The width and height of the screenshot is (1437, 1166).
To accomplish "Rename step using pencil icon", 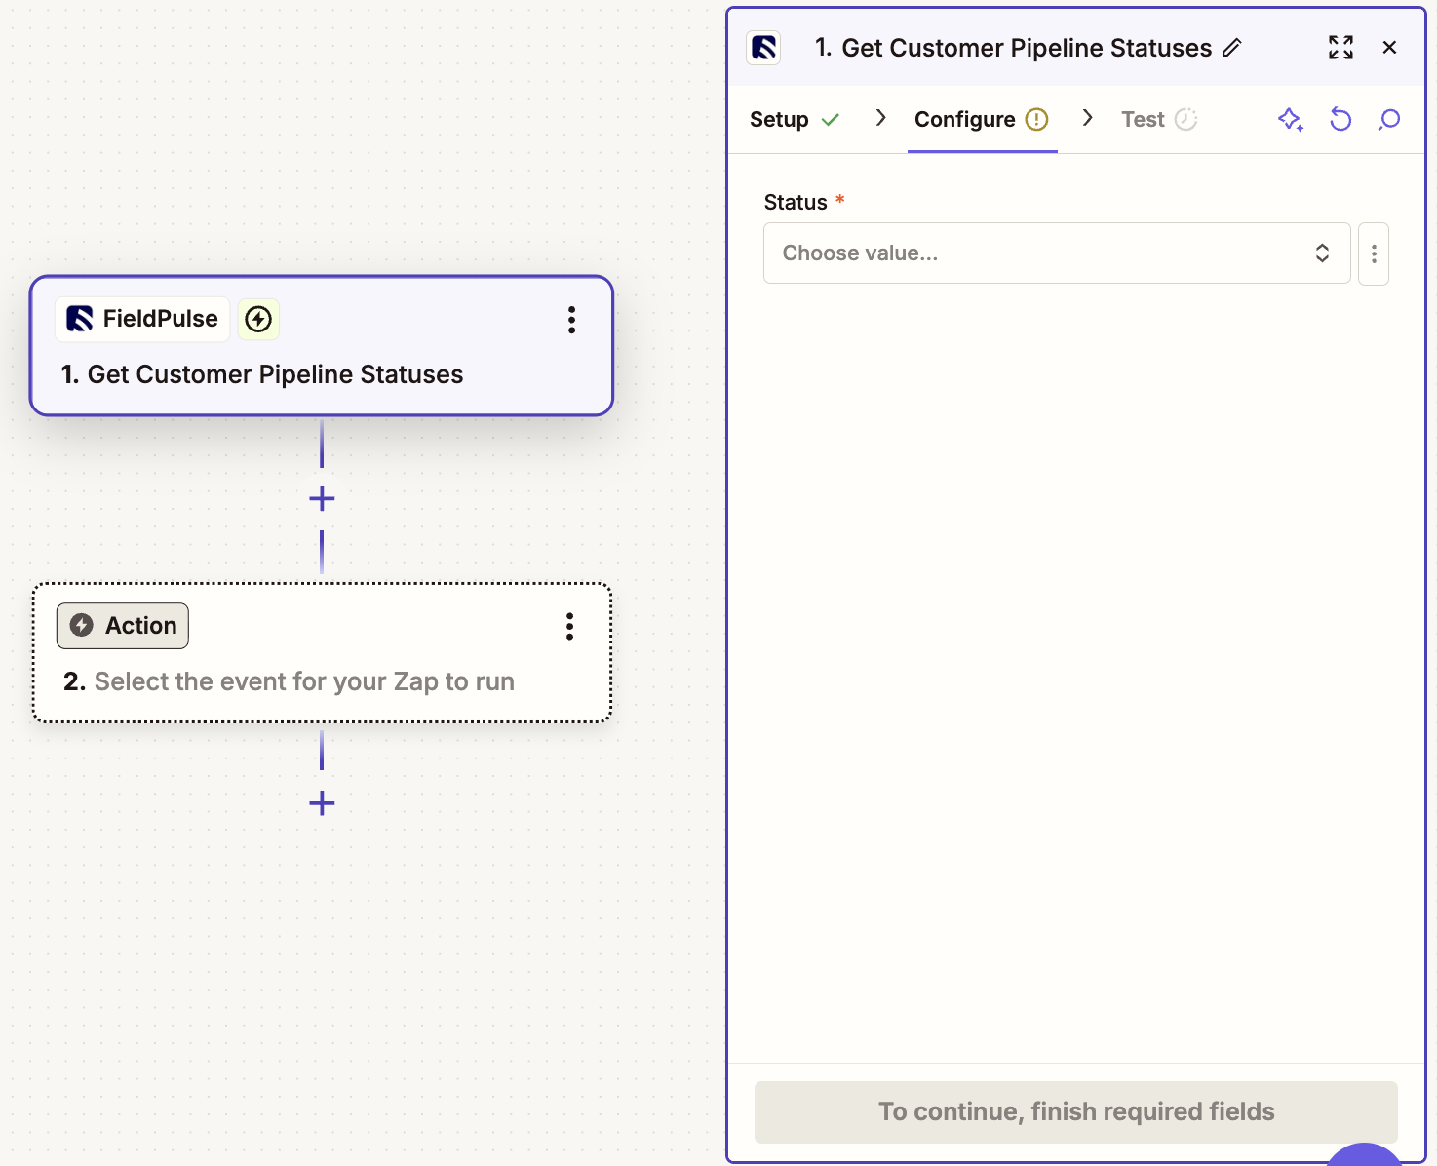I will coord(1232,48).
